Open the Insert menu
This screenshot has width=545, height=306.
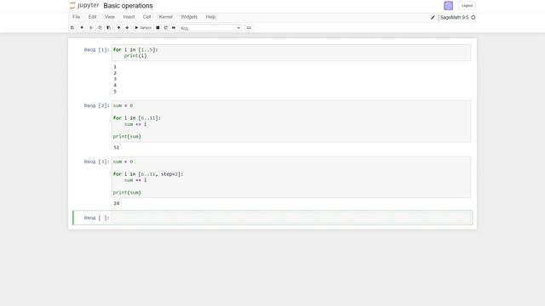coord(129,17)
